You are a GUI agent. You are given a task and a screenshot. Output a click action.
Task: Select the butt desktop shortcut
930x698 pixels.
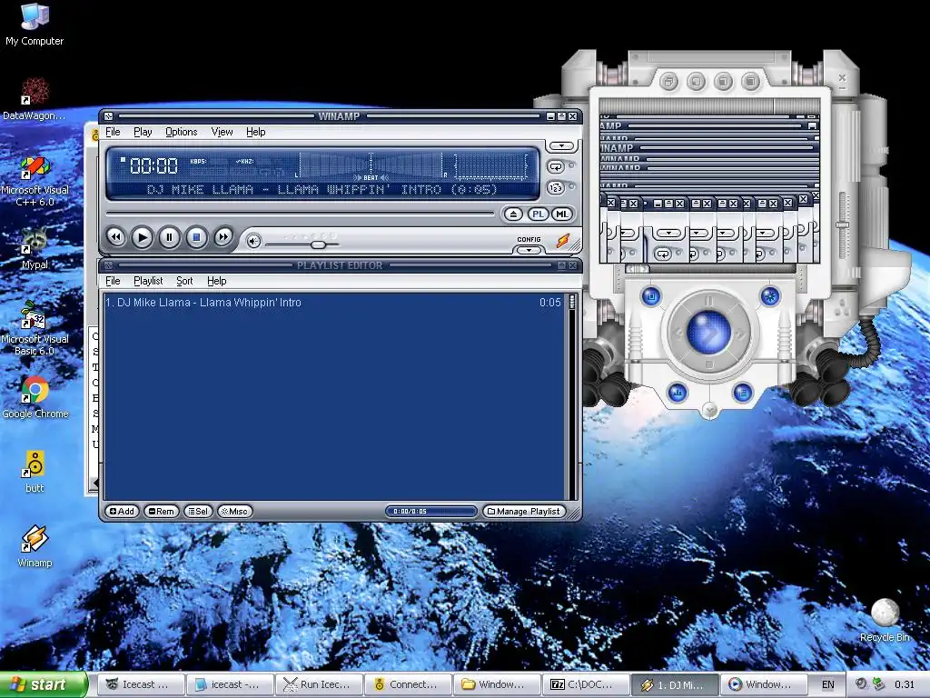35,472
